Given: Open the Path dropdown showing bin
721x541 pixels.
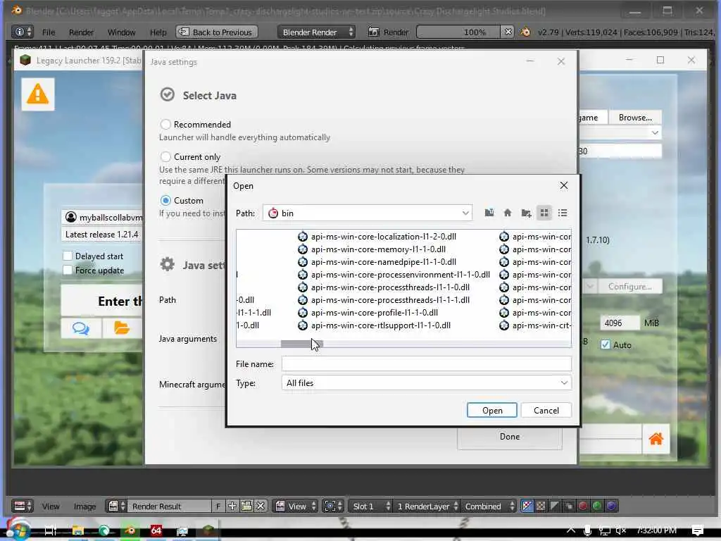Looking at the screenshot, I should click(x=368, y=213).
